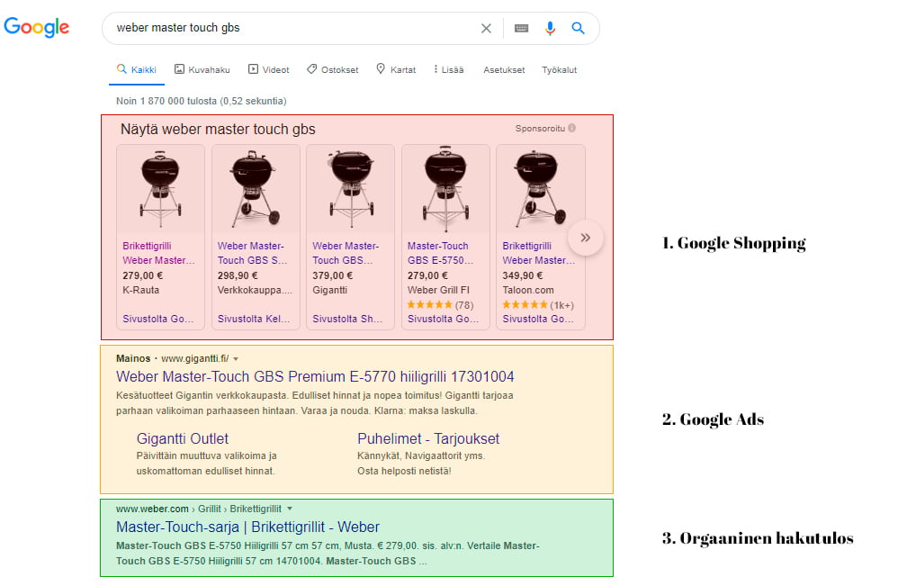Viewport: 916px width, 586px height.
Task: Click price 349,90 € at Taloon.com
Action: (x=522, y=275)
